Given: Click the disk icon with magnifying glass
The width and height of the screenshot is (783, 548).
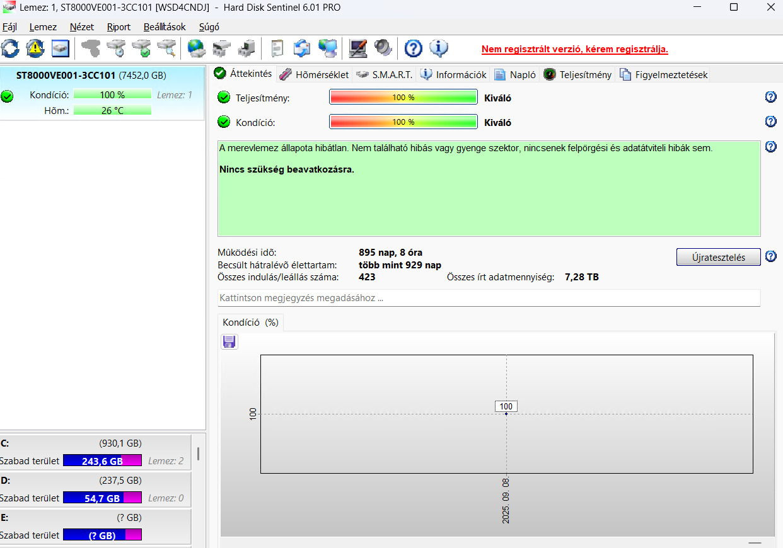Looking at the screenshot, I should [x=167, y=48].
